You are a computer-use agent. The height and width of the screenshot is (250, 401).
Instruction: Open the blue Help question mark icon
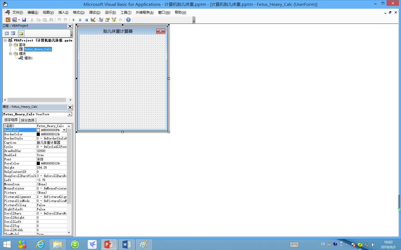(x=128, y=20)
